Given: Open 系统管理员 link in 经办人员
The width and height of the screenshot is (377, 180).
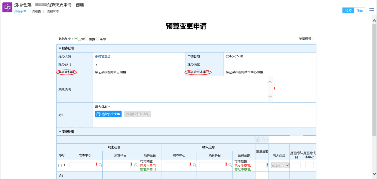Looking at the screenshot, I should (x=102, y=56).
